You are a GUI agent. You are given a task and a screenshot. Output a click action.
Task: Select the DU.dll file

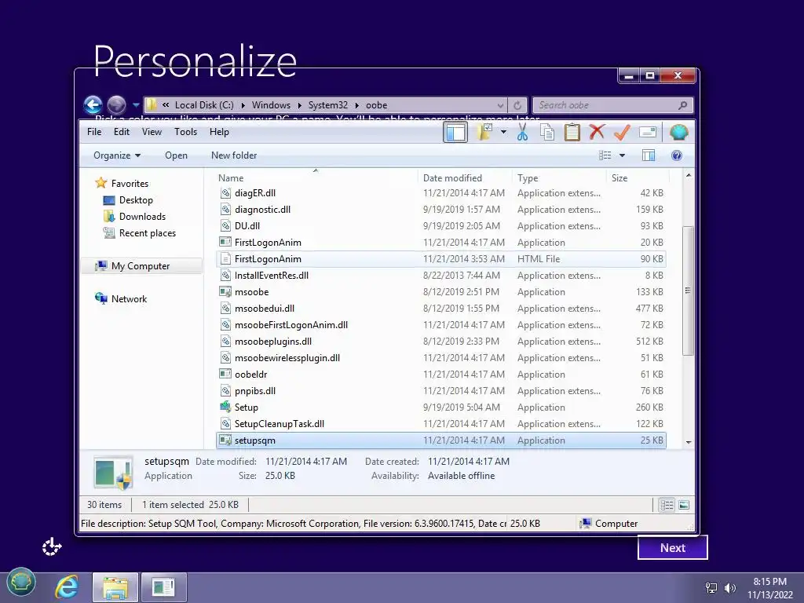pos(441,226)
